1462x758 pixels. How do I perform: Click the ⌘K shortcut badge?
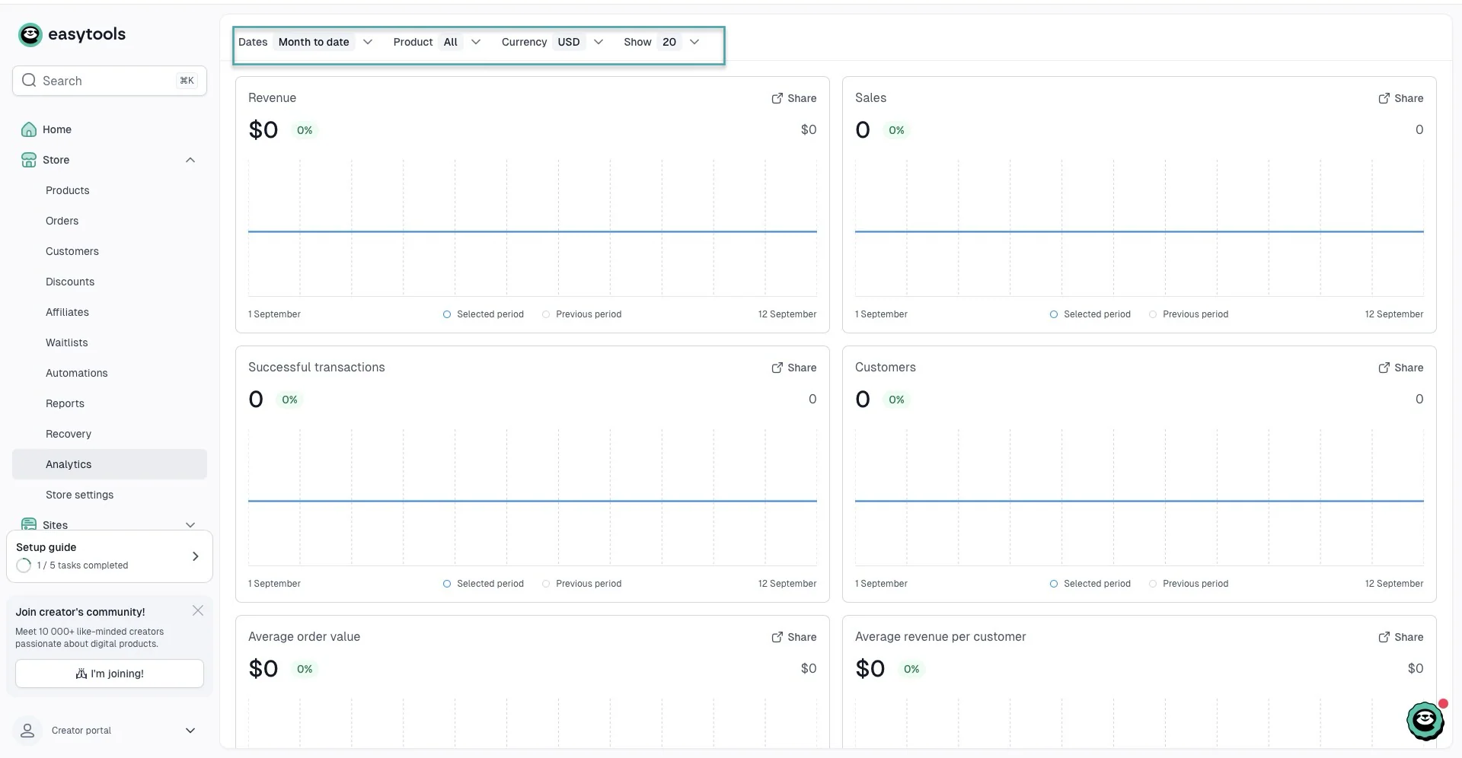click(187, 81)
